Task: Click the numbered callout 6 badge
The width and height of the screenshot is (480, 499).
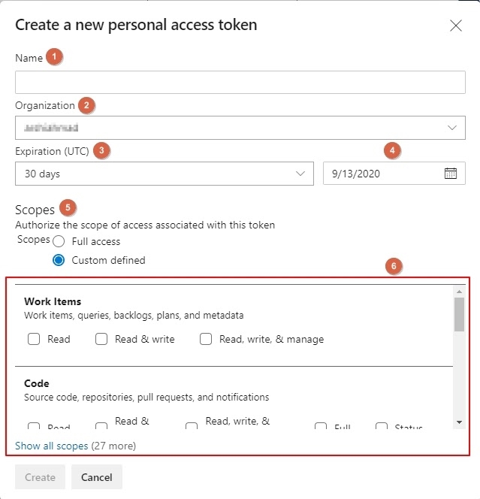Action: click(x=393, y=265)
